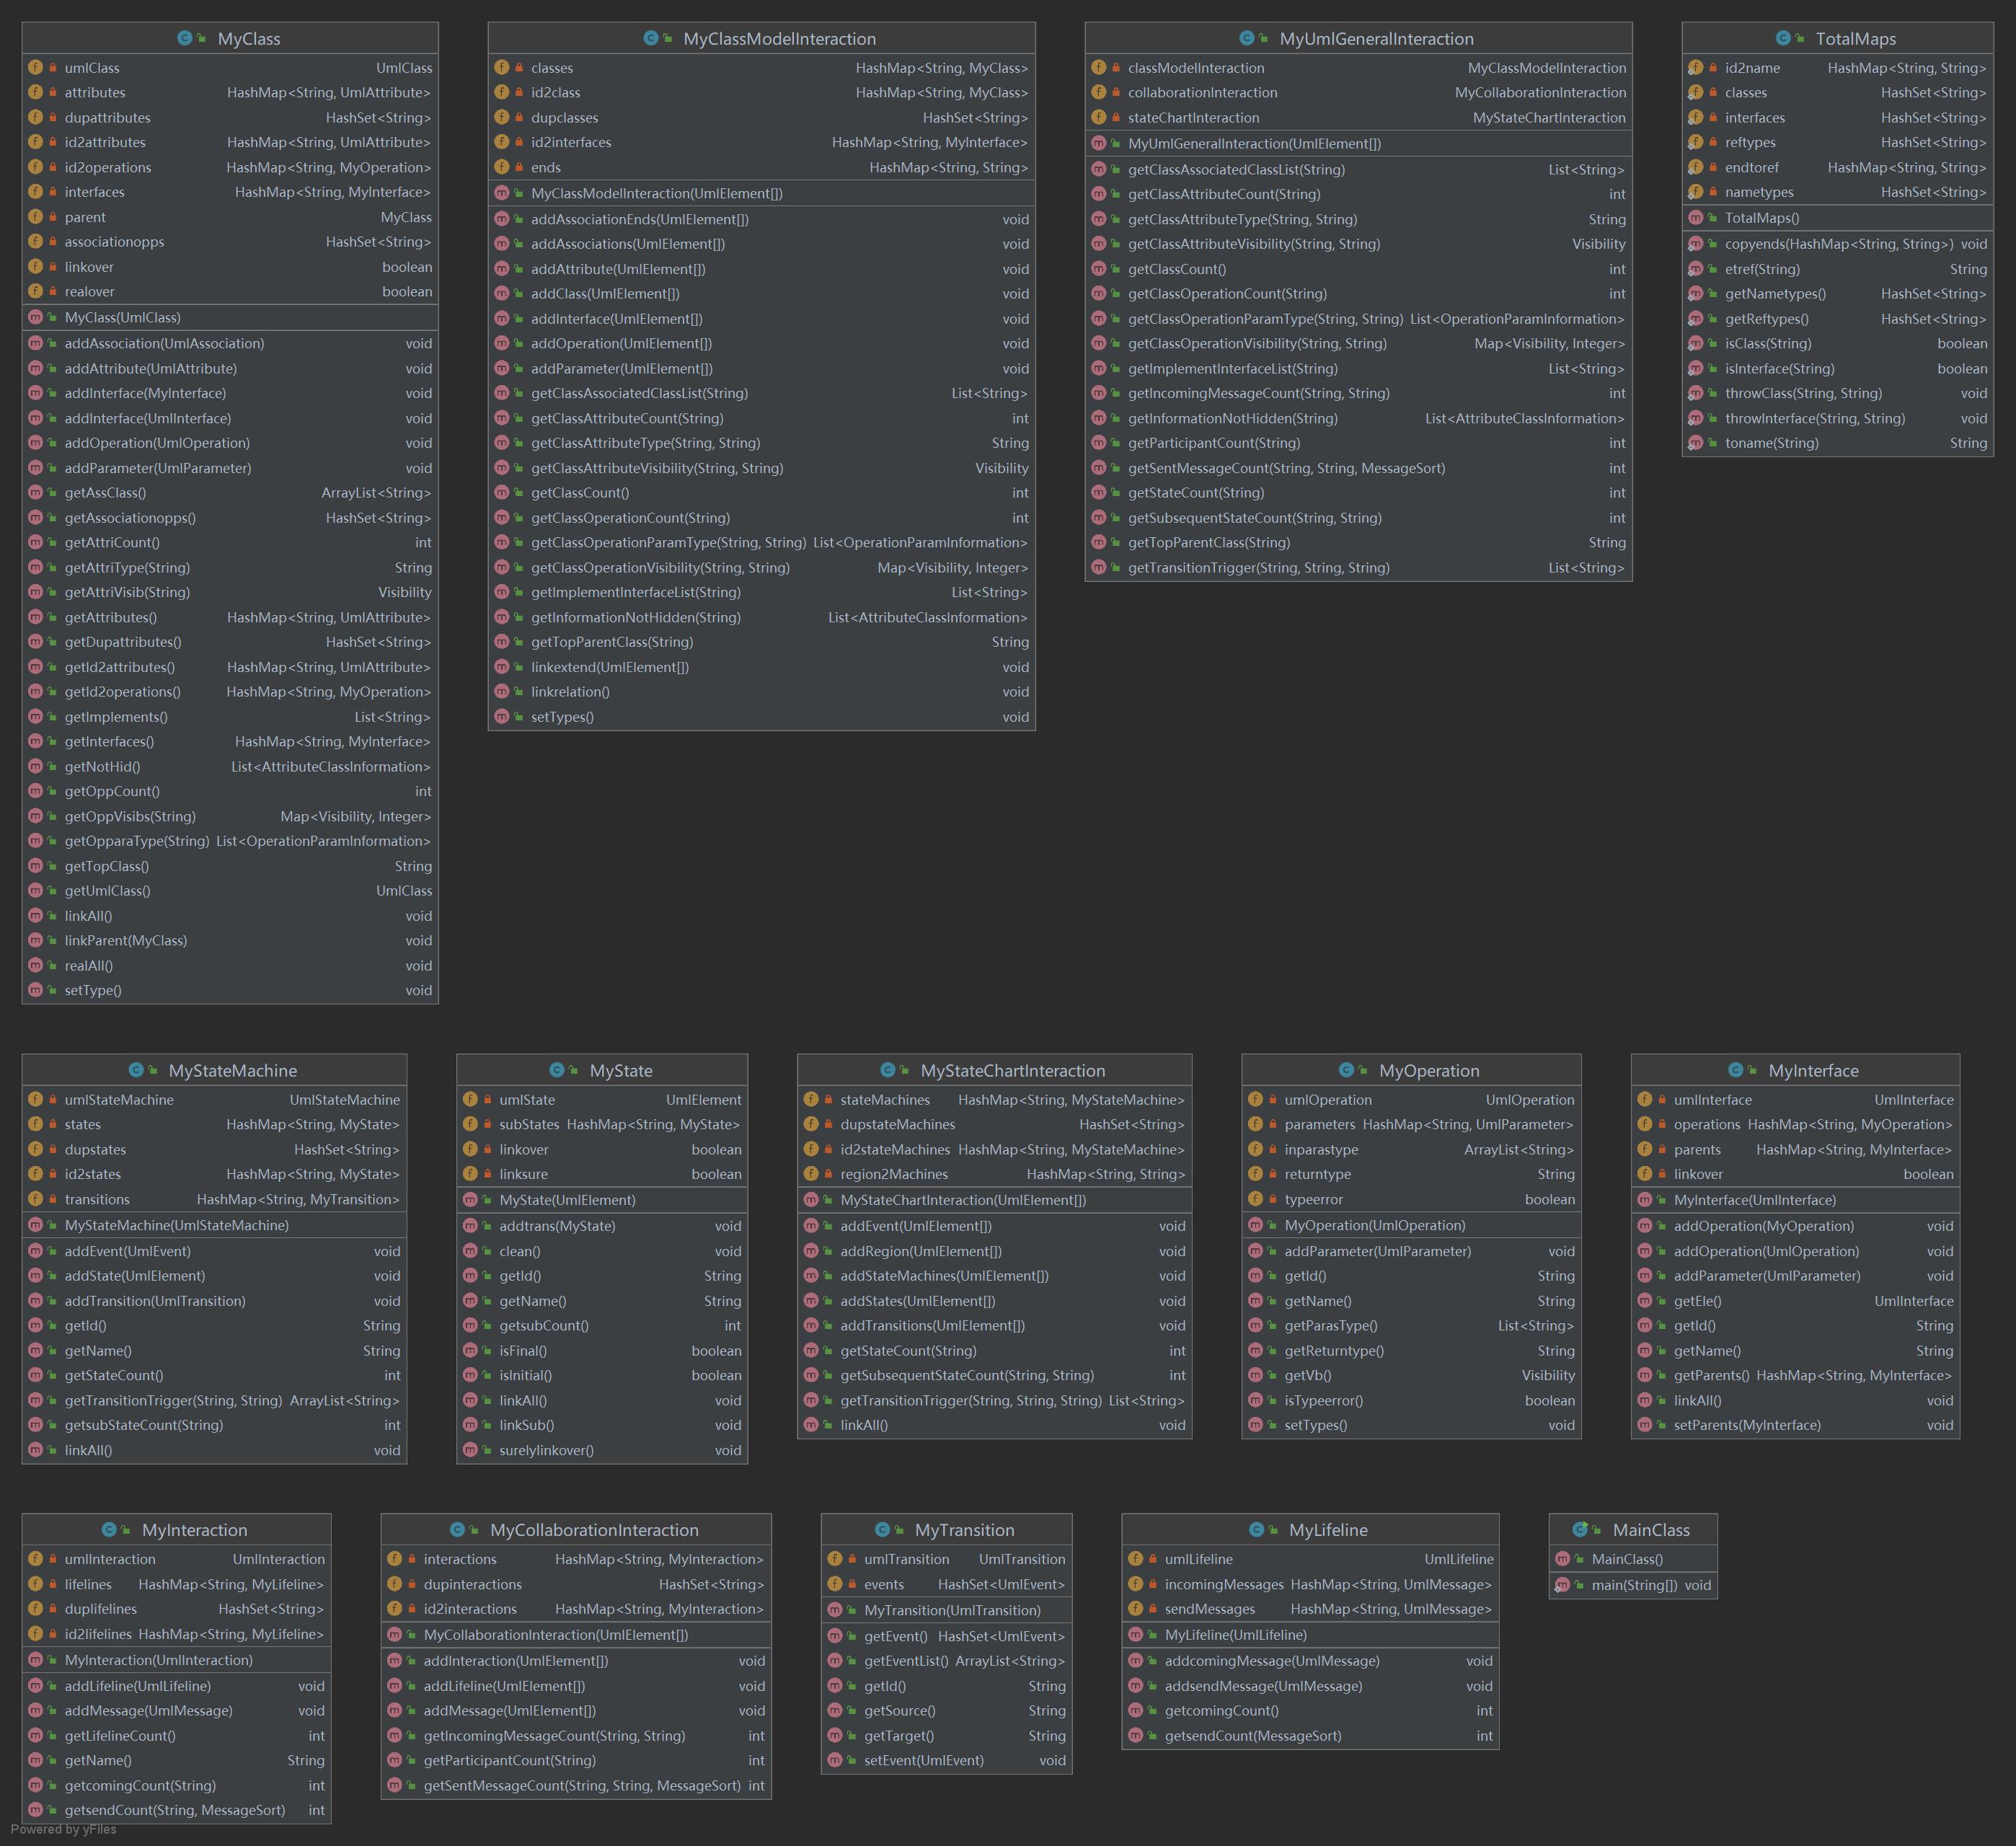Click the class icon beside MyLifeline title
2016x1846 pixels.
tap(1256, 1530)
